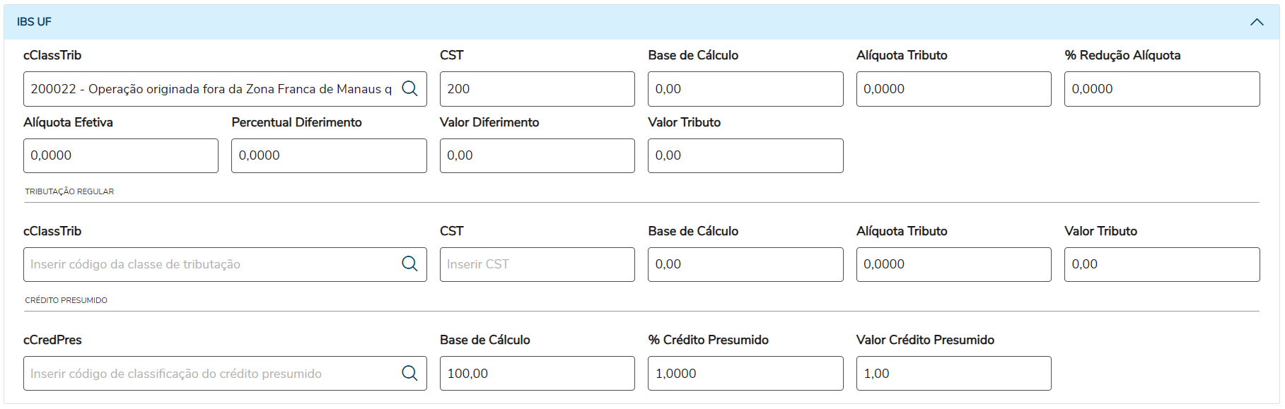1285x409 pixels.
Task: Click Crédito Presumido Base de Cálculo field
Action: tap(537, 373)
